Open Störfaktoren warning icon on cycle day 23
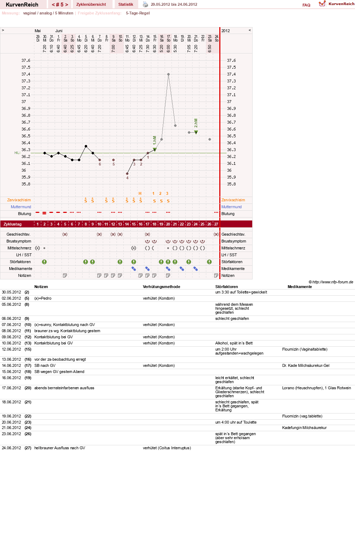The image size is (355, 540). click(189, 262)
